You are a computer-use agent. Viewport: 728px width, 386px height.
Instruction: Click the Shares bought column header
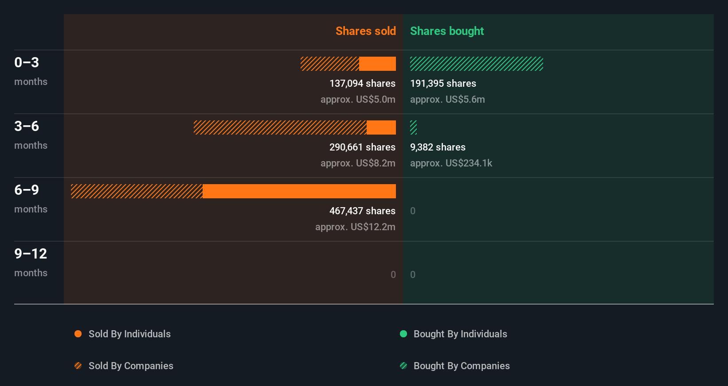pyautogui.click(x=447, y=31)
